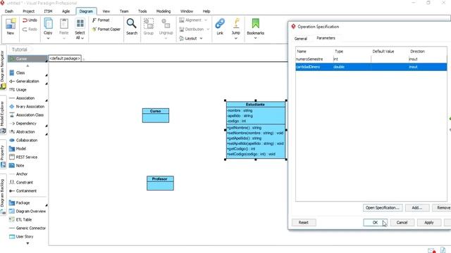Image resolution: width=451 pixels, height=253 pixels.
Task: Click the Cancel button in dialog
Action: (402, 223)
